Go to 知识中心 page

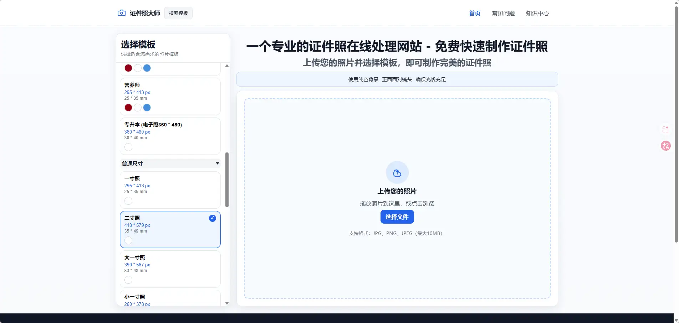click(537, 13)
